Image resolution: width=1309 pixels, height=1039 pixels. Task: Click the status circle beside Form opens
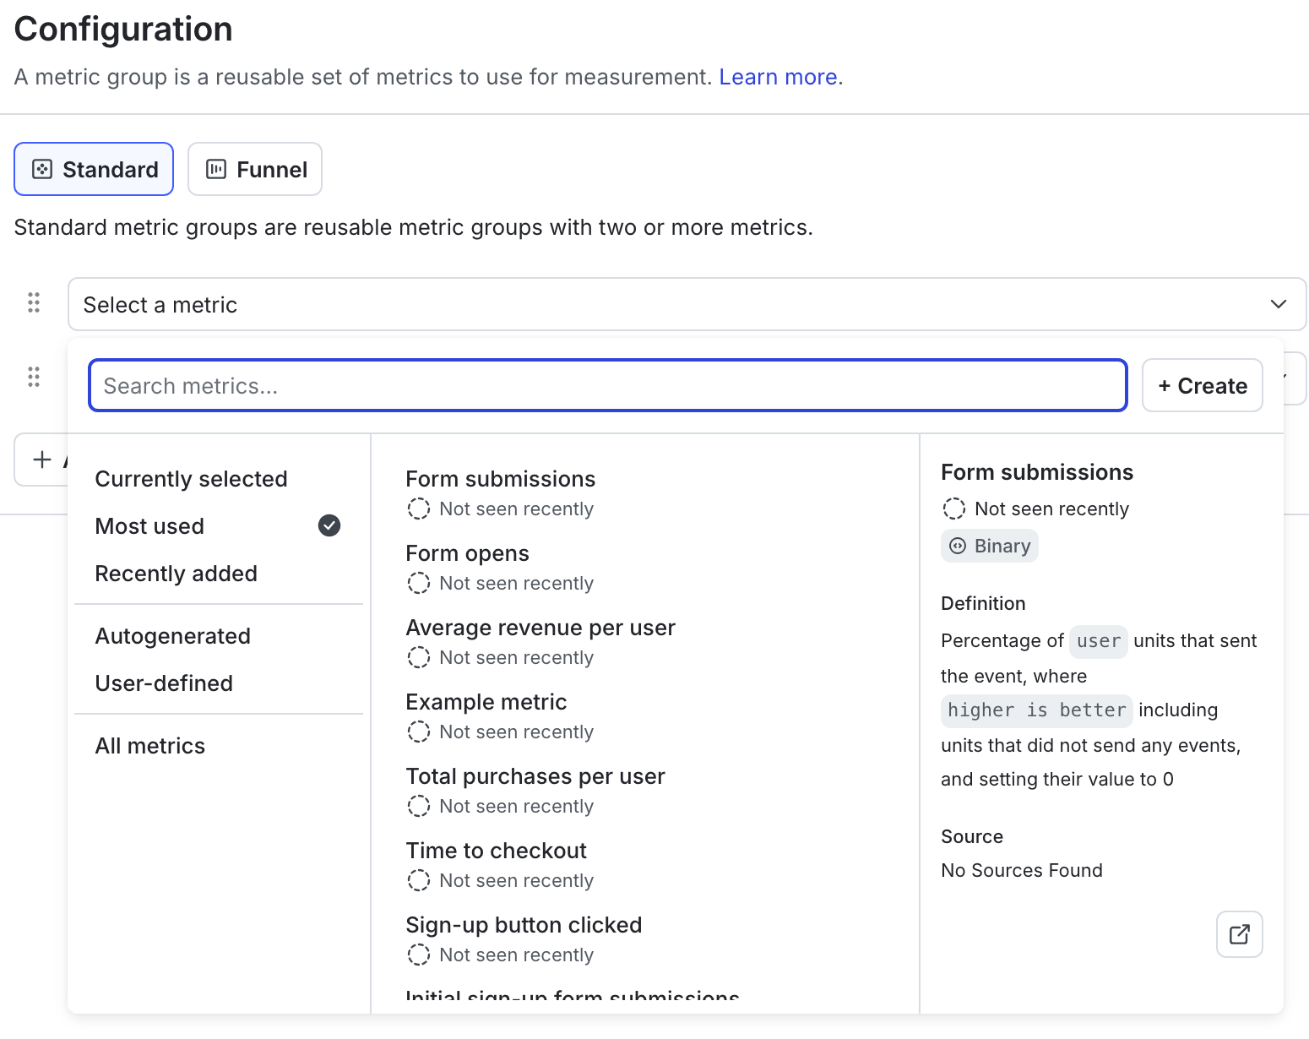419,583
